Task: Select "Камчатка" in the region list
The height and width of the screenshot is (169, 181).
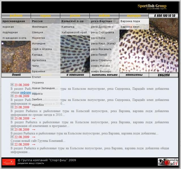Action: tap(68, 27)
